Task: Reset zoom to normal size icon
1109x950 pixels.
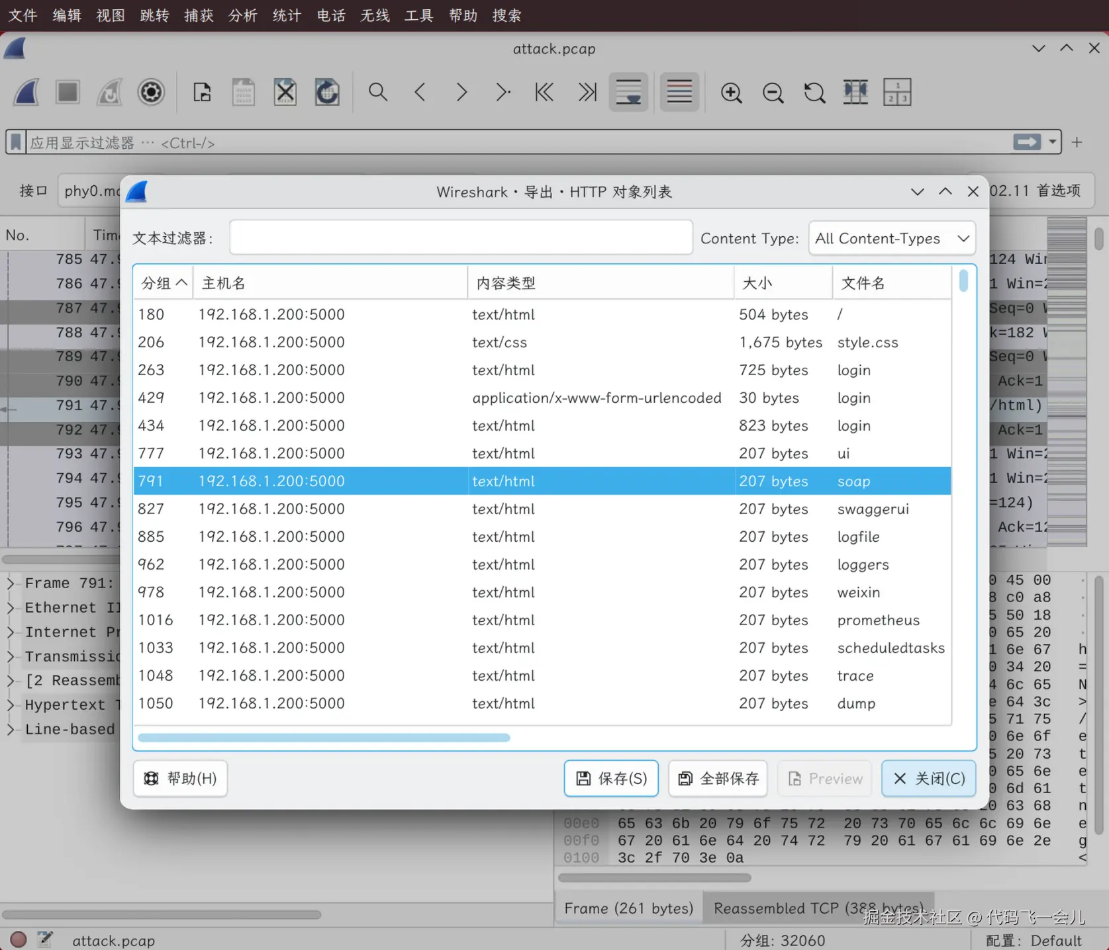Action: pos(814,92)
